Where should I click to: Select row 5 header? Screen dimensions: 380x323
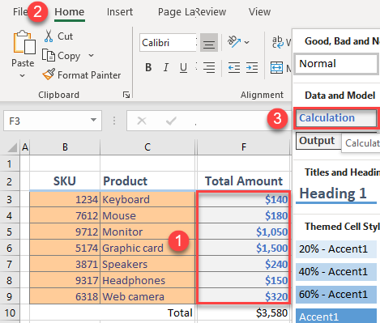point(10,232)
